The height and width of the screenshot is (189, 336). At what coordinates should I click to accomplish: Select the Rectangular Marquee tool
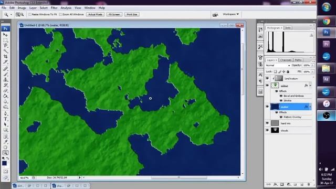[x=5, y=40]
